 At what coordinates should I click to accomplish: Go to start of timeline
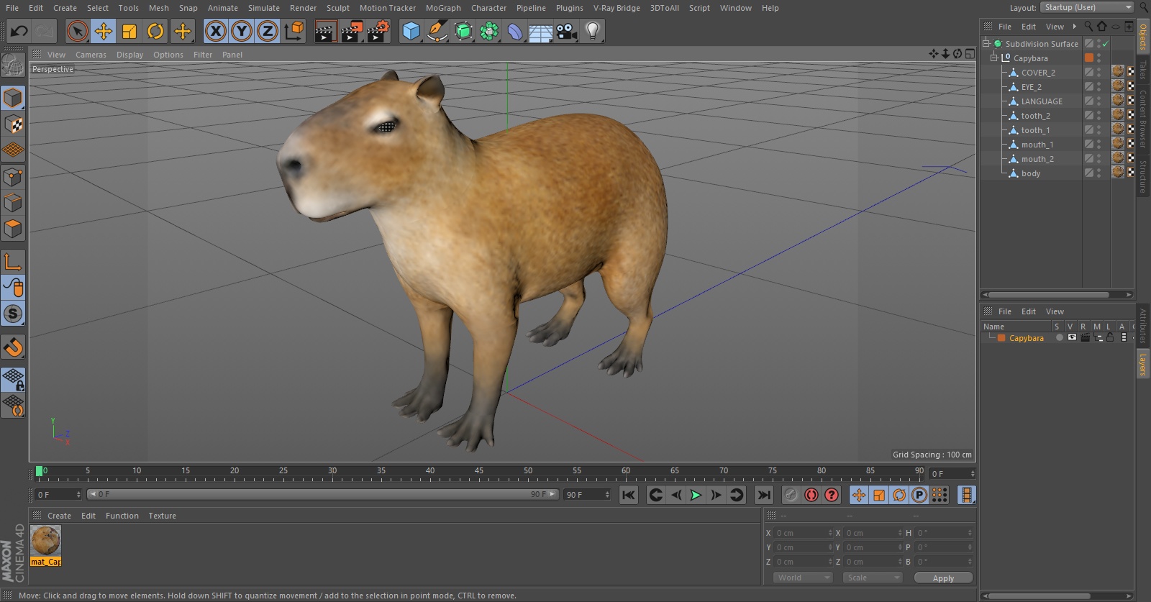[629, 495]
